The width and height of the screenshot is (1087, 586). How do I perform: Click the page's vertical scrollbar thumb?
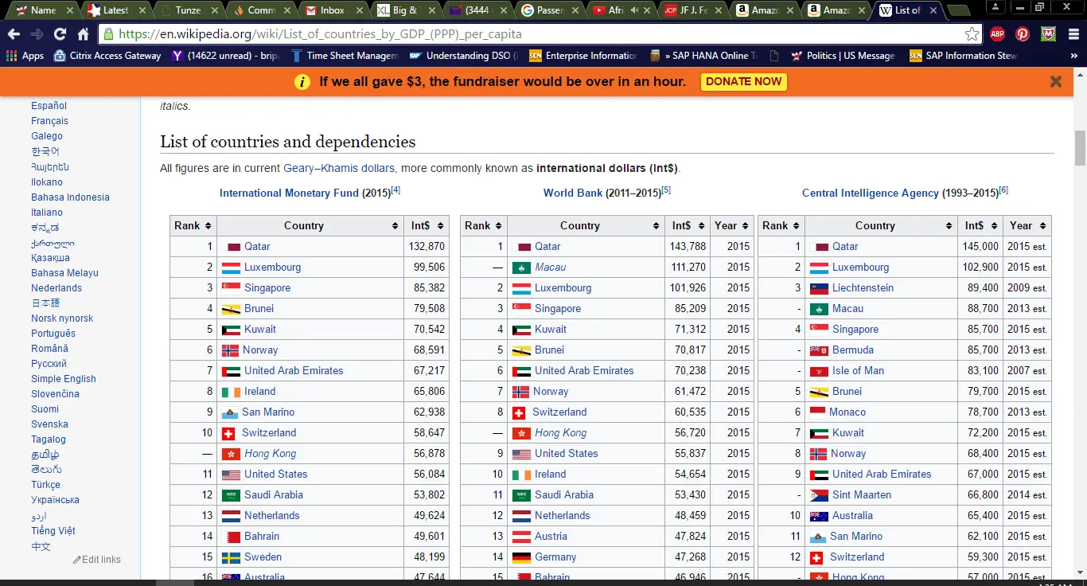[1080, 147]
